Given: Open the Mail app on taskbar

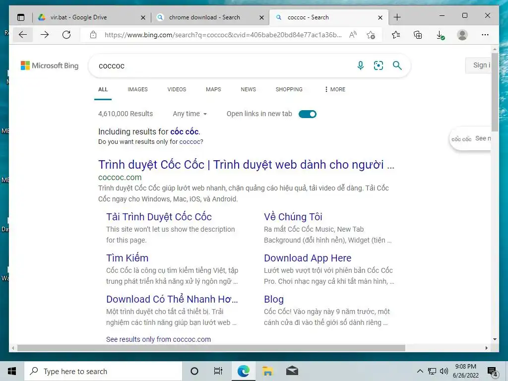Looking at the screenshot, I should tap(292, 371).
